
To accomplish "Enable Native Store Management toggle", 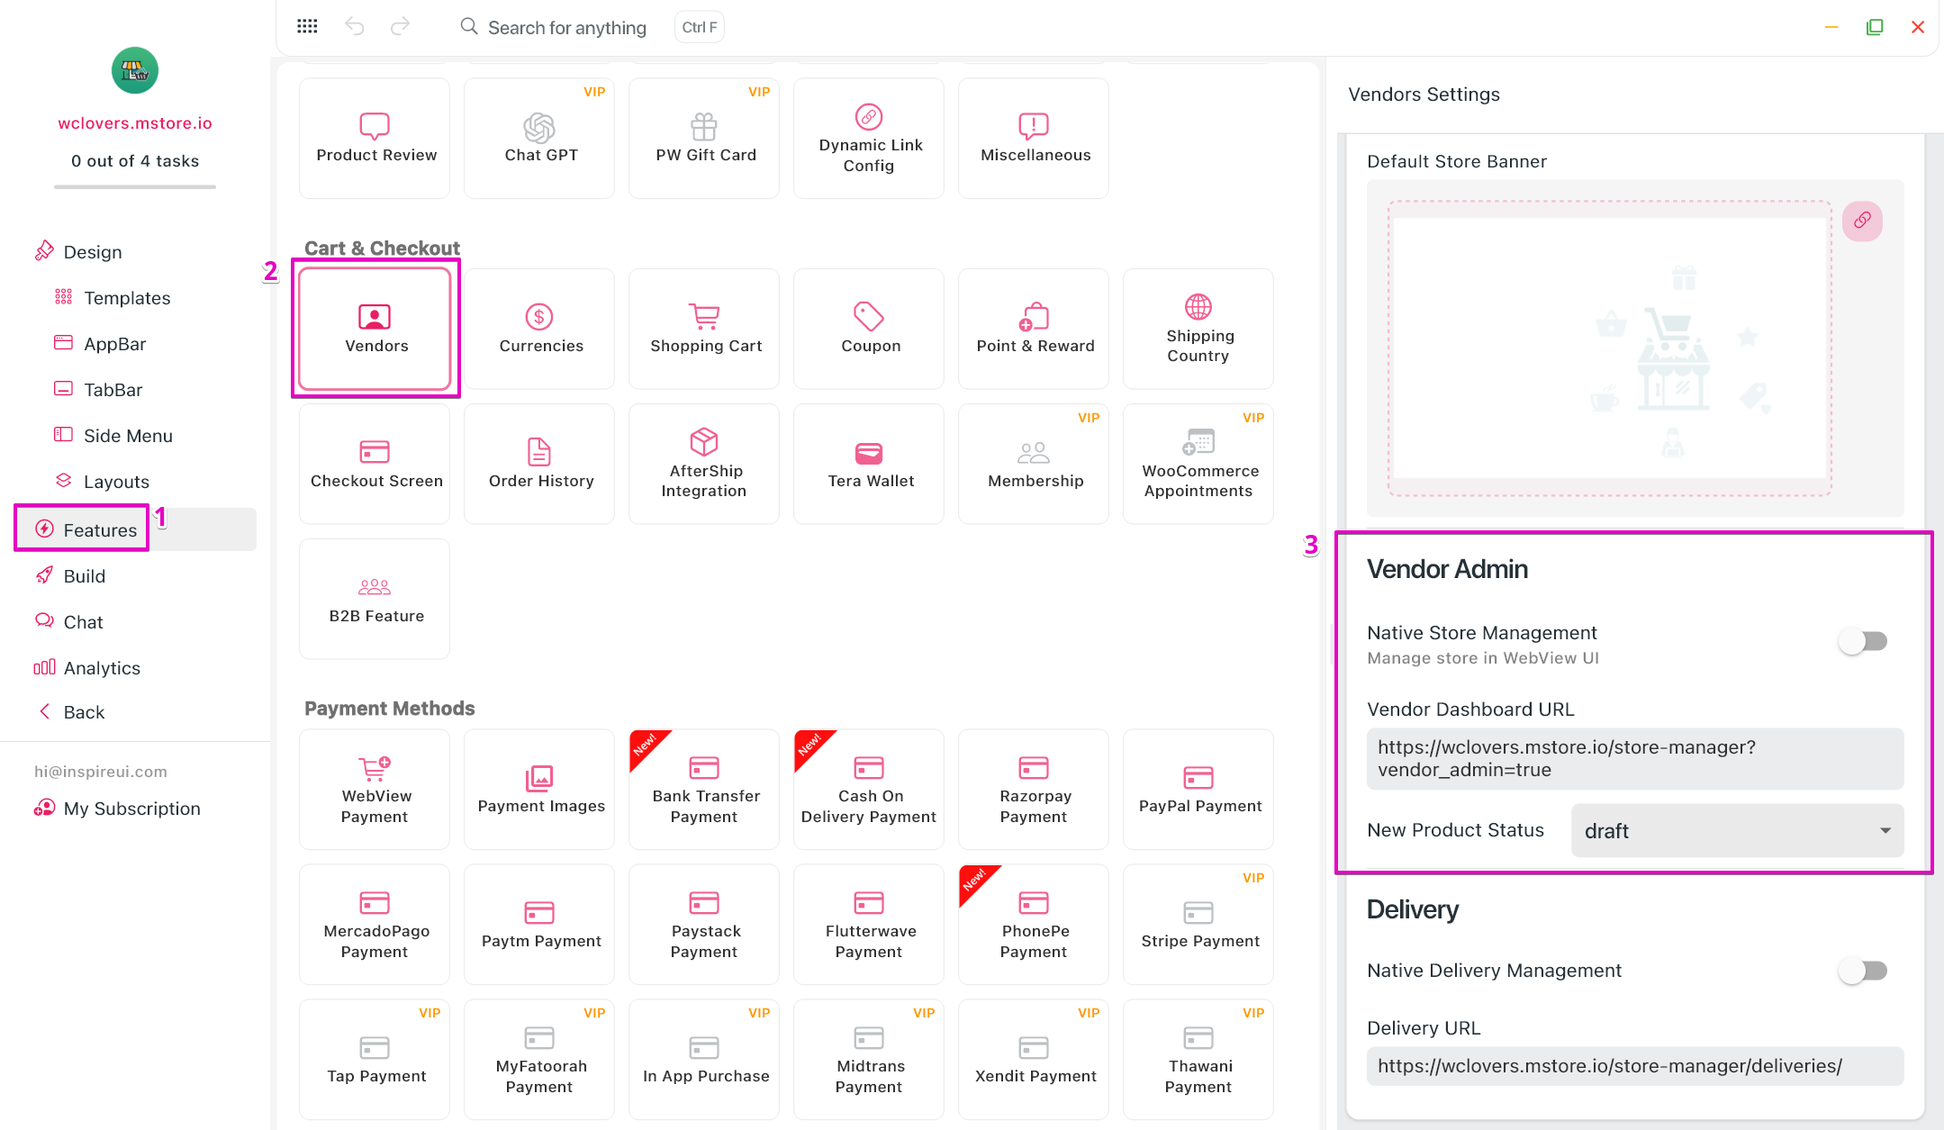I will coord(1862,641).
